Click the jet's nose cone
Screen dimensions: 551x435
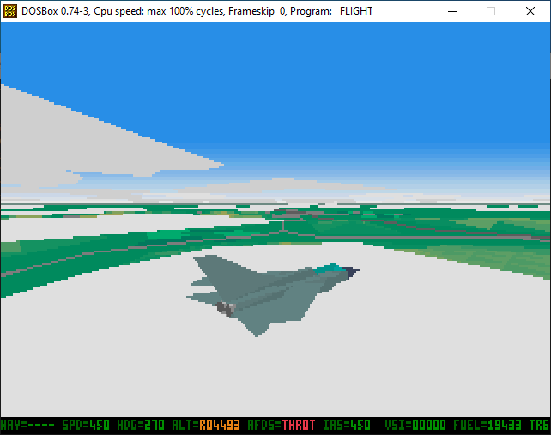pyautogui.click(x=353, y=271)
